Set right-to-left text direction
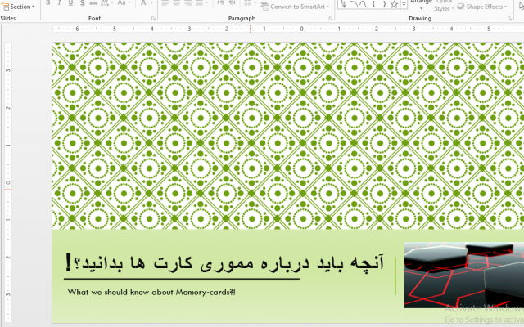This screenshot has width=524, height=327. tap(232, 3)
